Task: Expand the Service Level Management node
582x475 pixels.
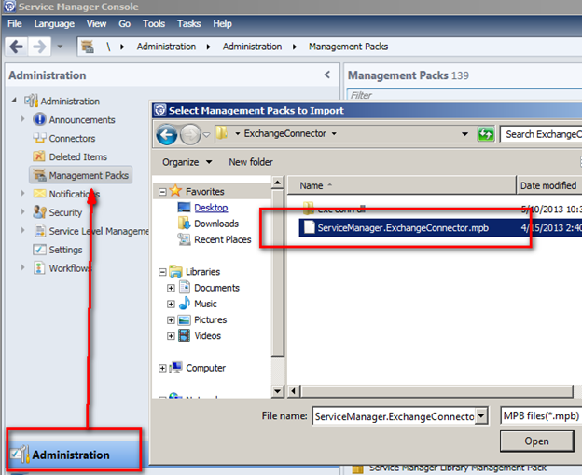Action: (x=22, y=230)
